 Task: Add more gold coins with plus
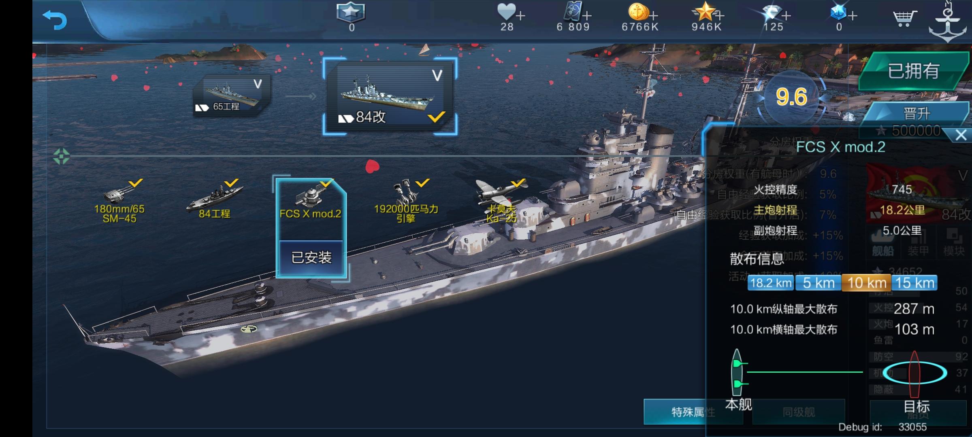pos(653,16)
